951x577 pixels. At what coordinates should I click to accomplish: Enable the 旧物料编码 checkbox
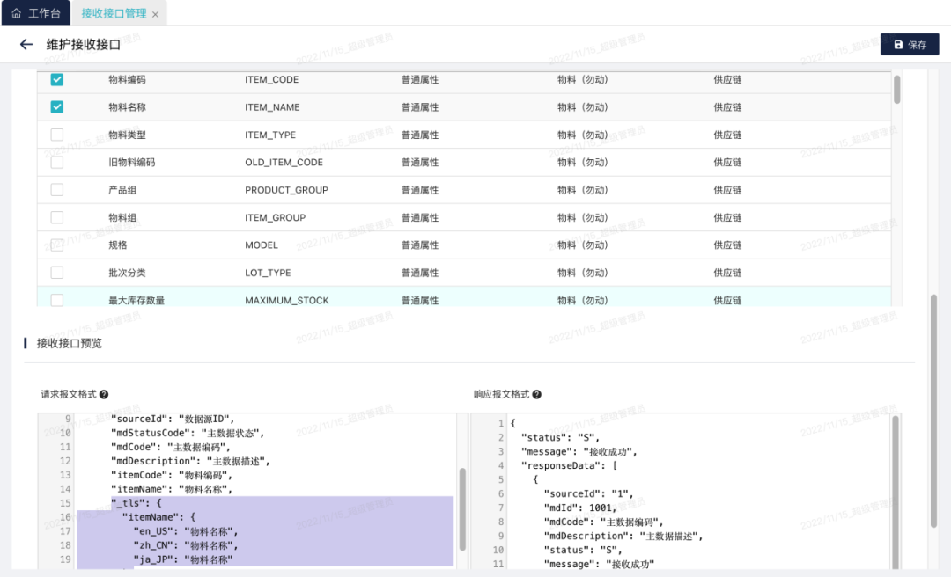[x=57, y=163]
